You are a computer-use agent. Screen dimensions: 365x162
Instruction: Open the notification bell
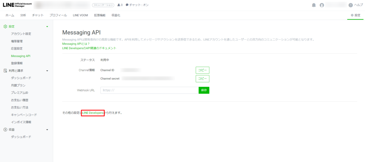[x=314, y=5]
